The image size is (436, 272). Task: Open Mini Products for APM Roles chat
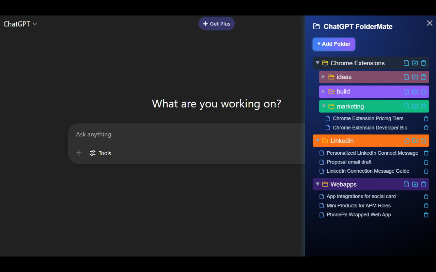point(359,205)
